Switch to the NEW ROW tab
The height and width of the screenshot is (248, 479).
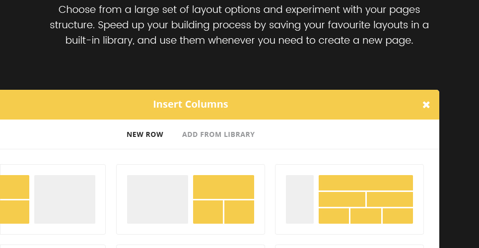point(145,134)
